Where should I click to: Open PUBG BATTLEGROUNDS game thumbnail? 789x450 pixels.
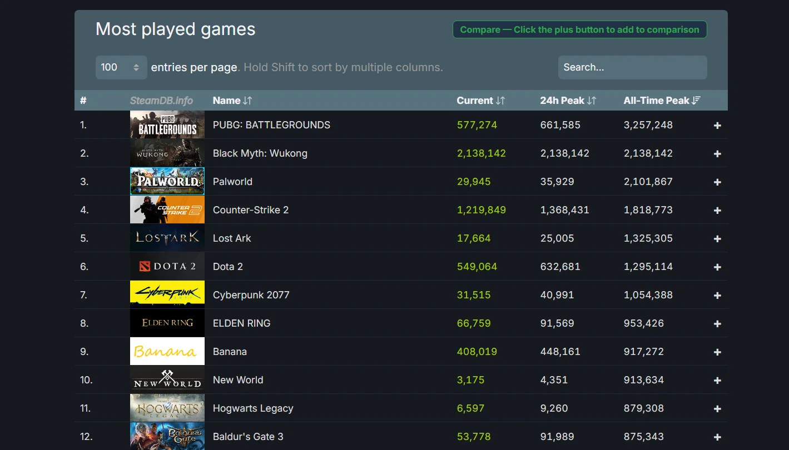167,124
